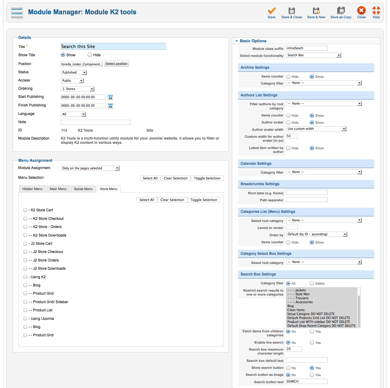Switch to the Social Menu tab

pyautogui.click(x=83, y=189)
